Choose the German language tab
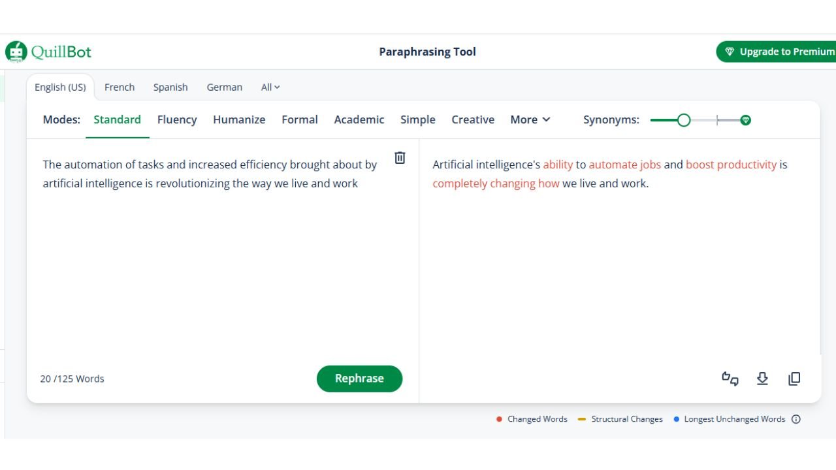The height and width of the screenshot is (470, 836). tap(224, 87)
